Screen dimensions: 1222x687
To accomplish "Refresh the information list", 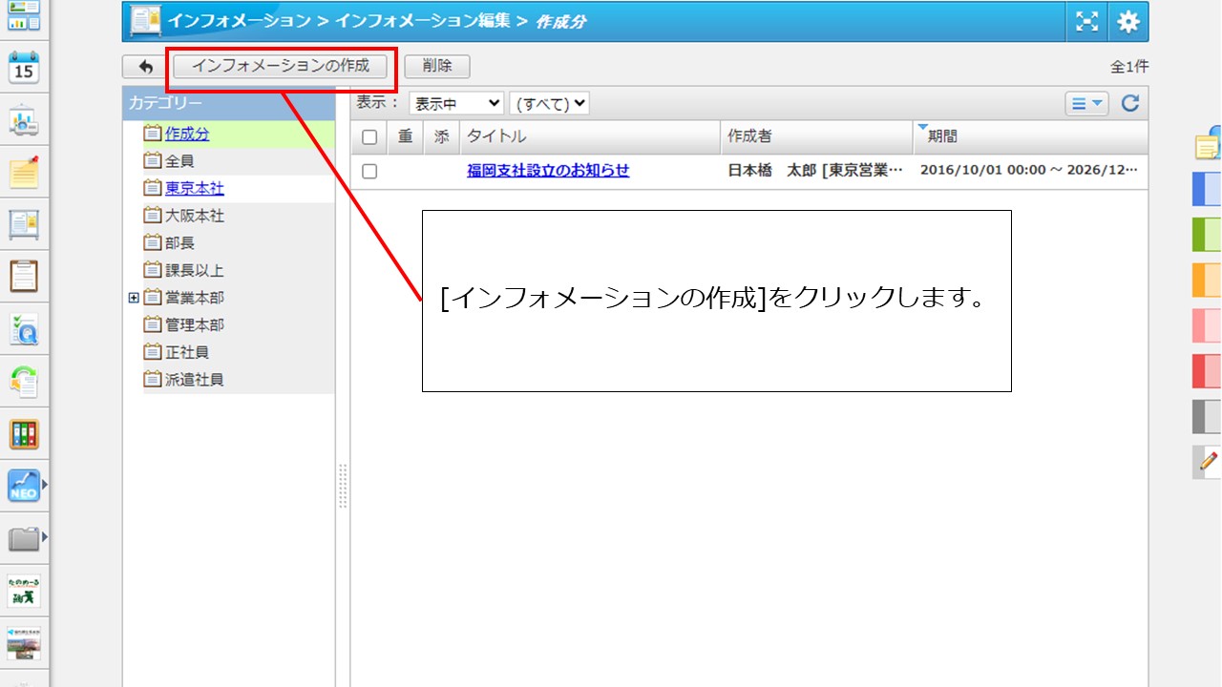I will point(1130,104).
